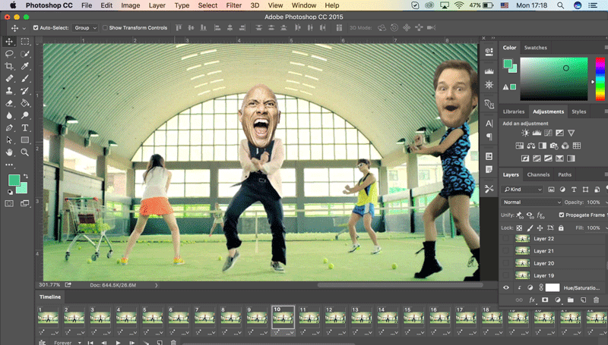Select the Rectangular Marquee tool
608x345 pixels.
point(25,42)
